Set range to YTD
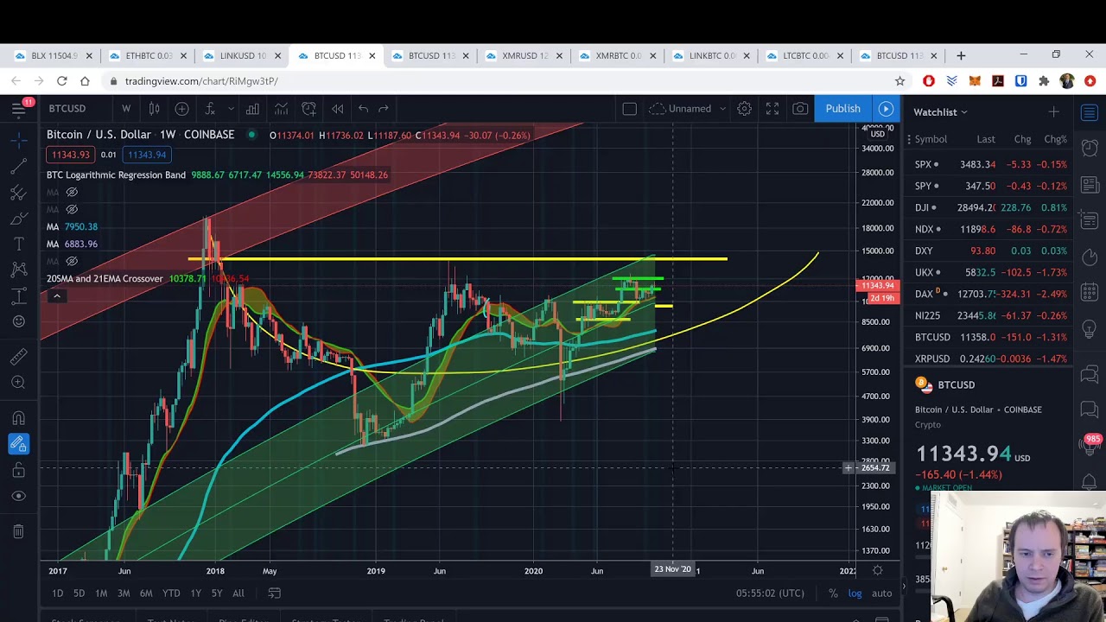The height and width of the screenshot is (622, 1106). (x=171, y=593)
